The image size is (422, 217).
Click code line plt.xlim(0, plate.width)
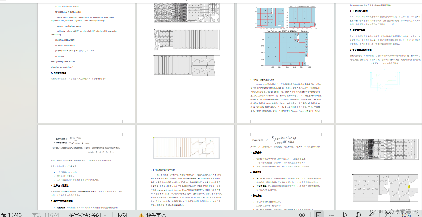[65, 40]
